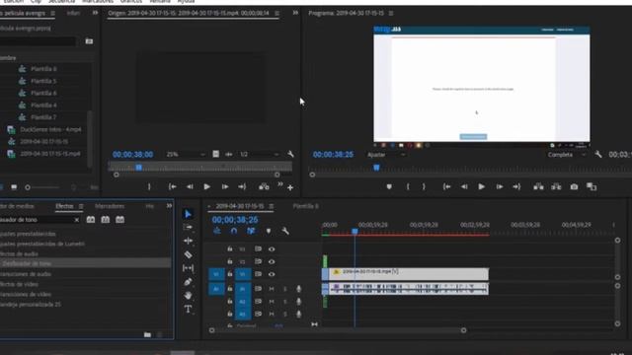Select the Track Select Forward tool
This screenshot has width=632, height=355.
click(x=188, y=228)
